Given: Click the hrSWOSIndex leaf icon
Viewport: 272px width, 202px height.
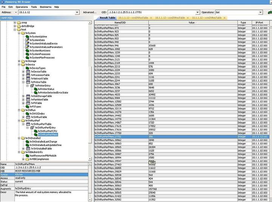Looking at the screenshot, I should coord(27,114).
